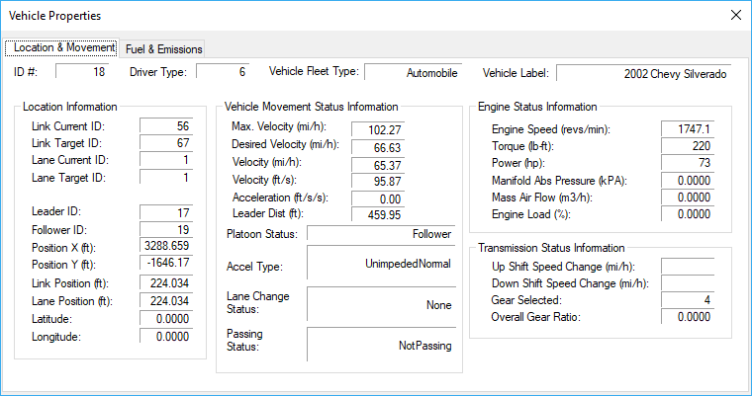Click the Leader Dist (ft) field

click(378, 215)
